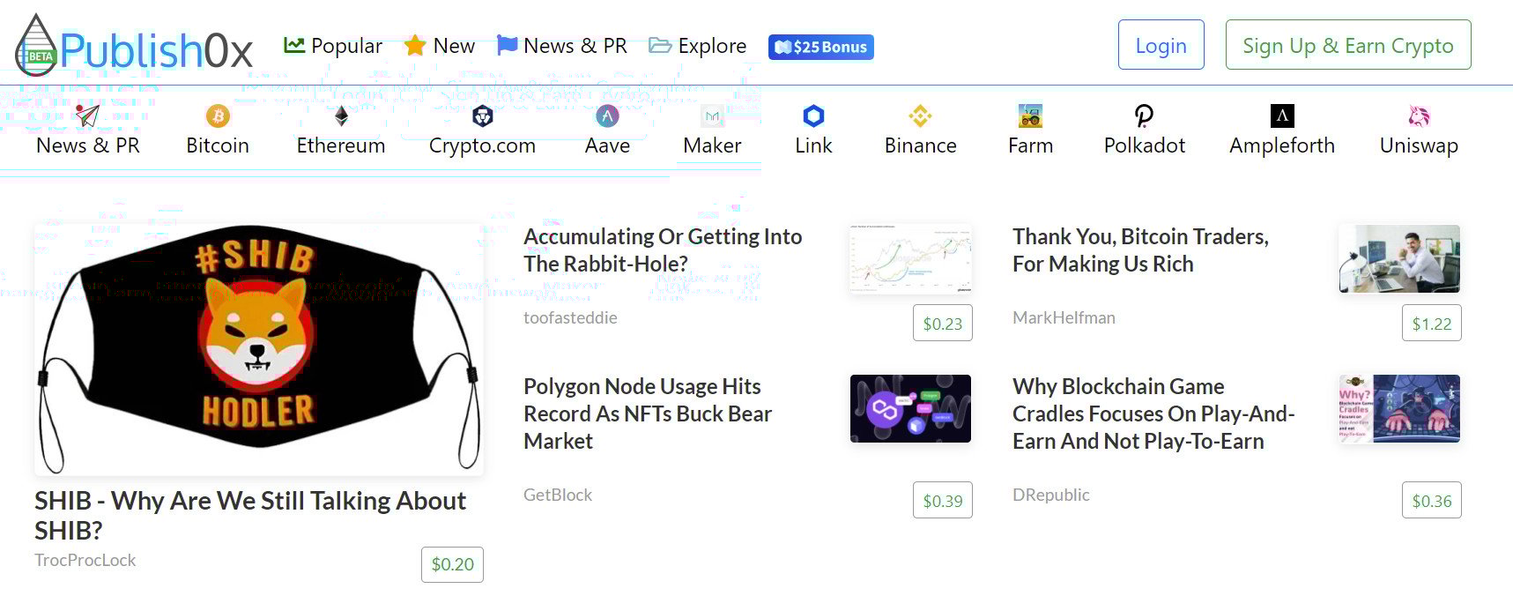Select the Crypto.com shield icon
This screenshot has width=1513, height=596.
pos(482,115)
